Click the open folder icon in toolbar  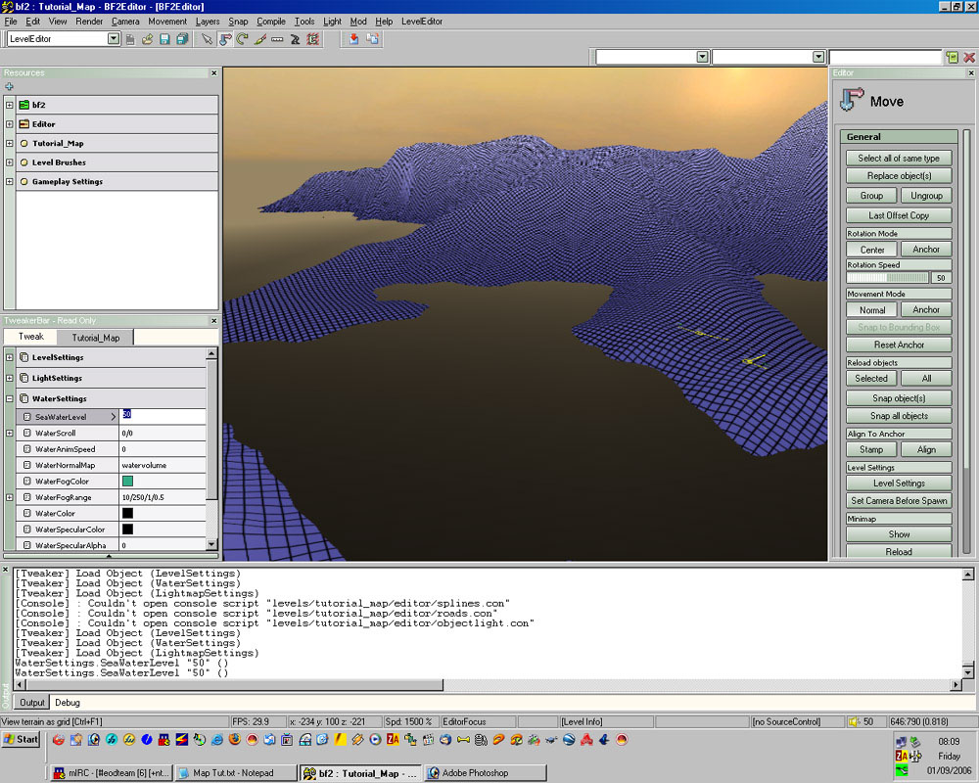tap(147, 39)
